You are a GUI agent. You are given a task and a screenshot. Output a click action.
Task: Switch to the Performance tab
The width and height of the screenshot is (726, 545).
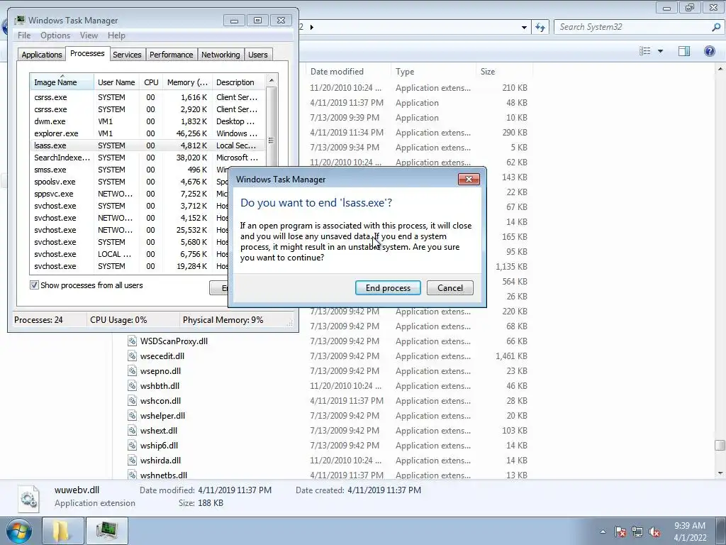pos(172,55)
